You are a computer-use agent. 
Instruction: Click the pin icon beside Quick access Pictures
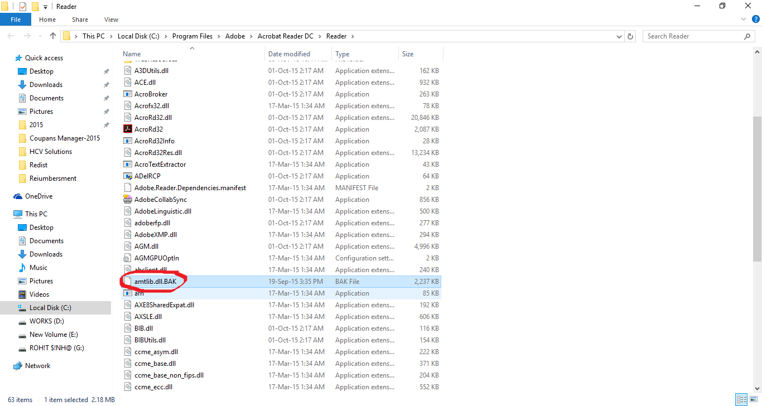coord(106,112)
